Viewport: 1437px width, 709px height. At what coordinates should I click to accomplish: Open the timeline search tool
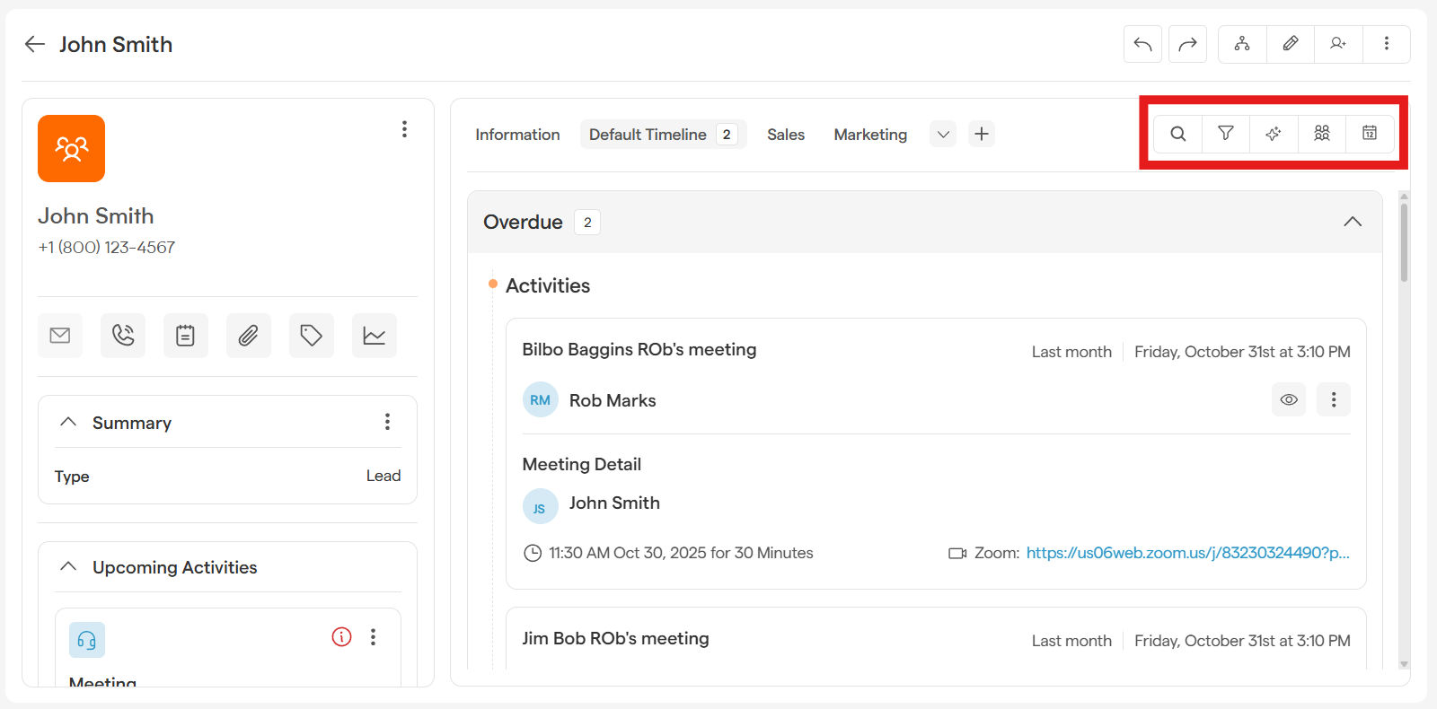click(1177, 134)
